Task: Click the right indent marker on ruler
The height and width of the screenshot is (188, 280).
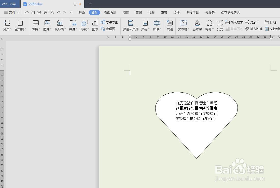Action: point(271,37)
